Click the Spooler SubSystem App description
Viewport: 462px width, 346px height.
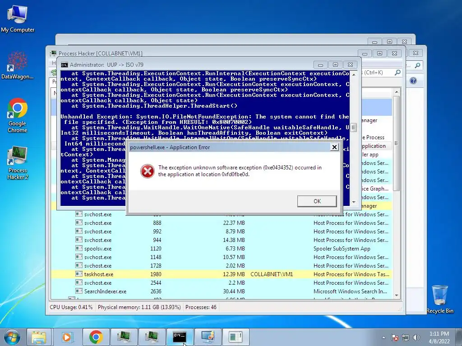pos(342,249)
